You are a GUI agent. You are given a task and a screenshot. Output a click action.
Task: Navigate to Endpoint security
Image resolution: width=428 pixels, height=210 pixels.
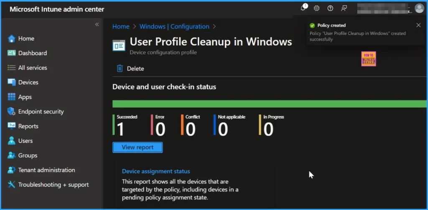click(x=41, y=111)
